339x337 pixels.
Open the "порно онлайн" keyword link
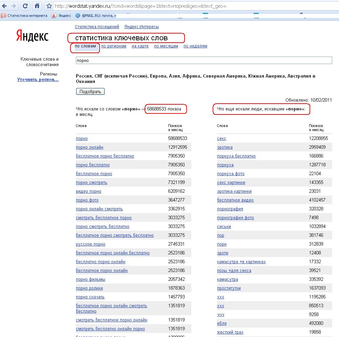pos(89,147)
